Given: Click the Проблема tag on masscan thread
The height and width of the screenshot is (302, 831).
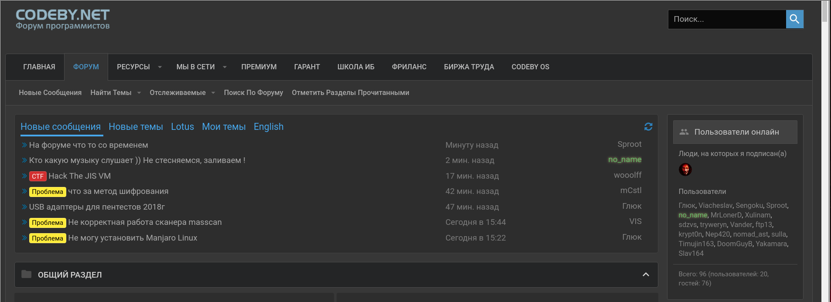Looking at the screenshot, I should 48,223.
